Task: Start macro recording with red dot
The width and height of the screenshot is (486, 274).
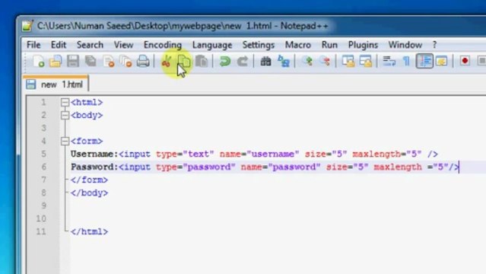Action: [465, 61]
